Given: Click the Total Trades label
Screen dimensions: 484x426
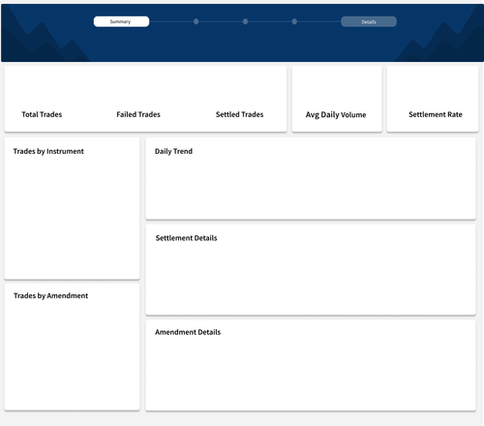Looking at the screenshot, I should coord(42,114).
